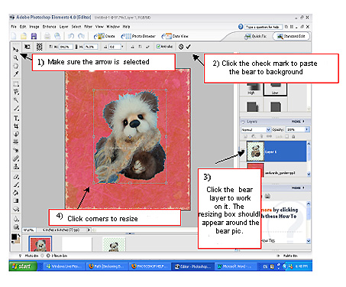346x287 pixels.
Task: Click the Undo arrow icon
Action: (x=71, y=36)
